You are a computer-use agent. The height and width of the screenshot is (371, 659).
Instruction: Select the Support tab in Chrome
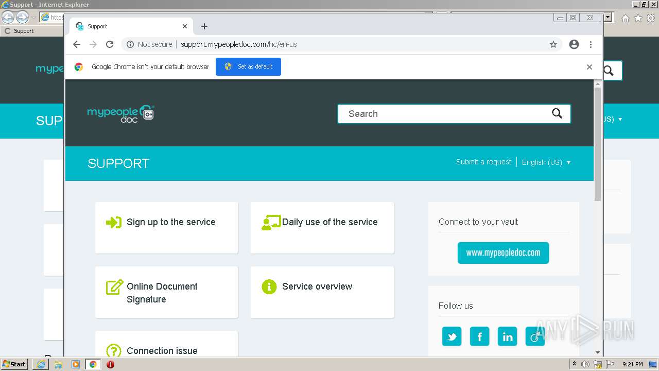coord(131,26)
